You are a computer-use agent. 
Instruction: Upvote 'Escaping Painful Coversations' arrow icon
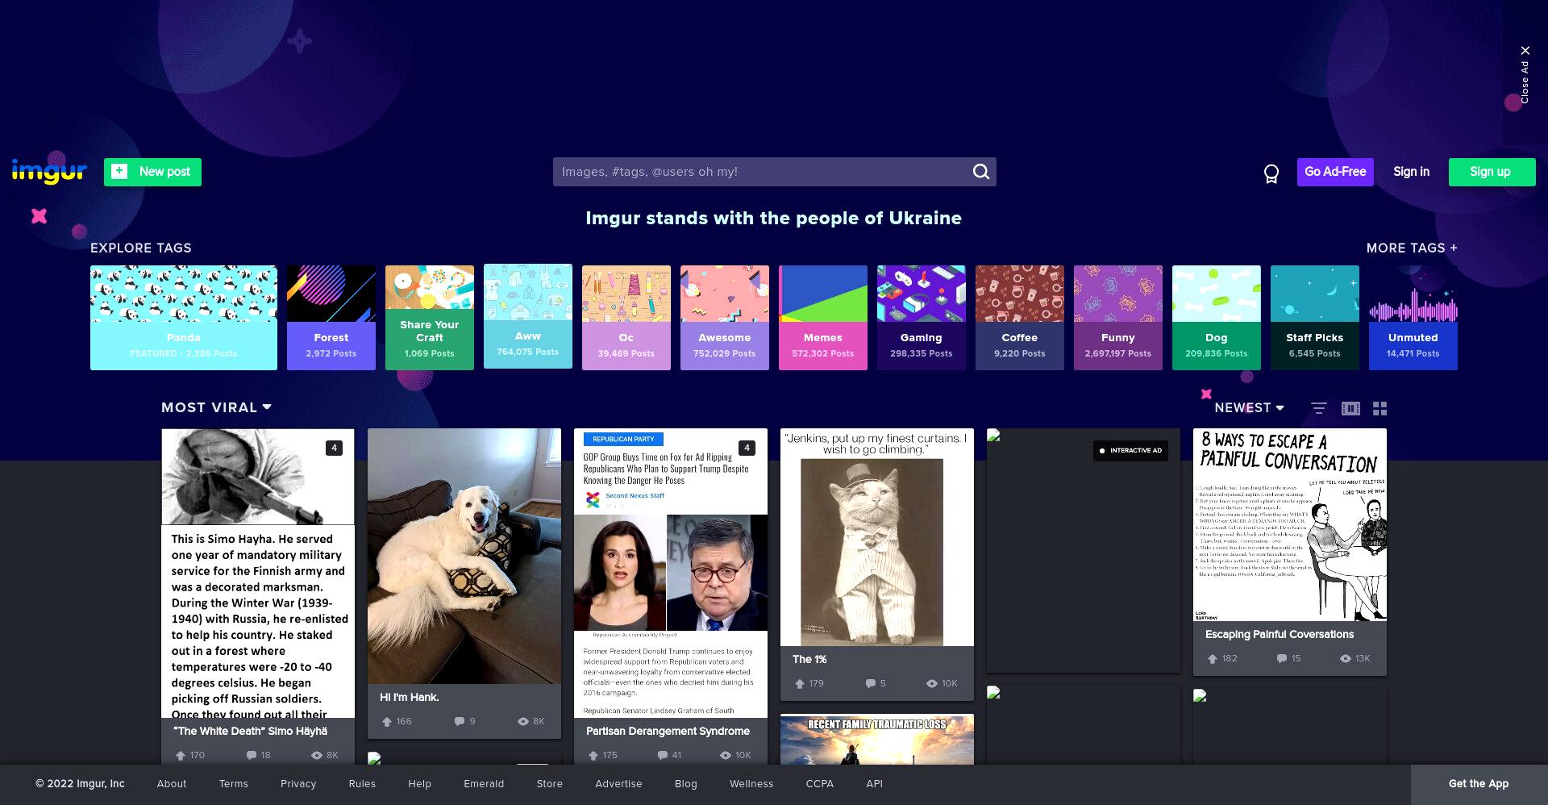[1212, 659]
